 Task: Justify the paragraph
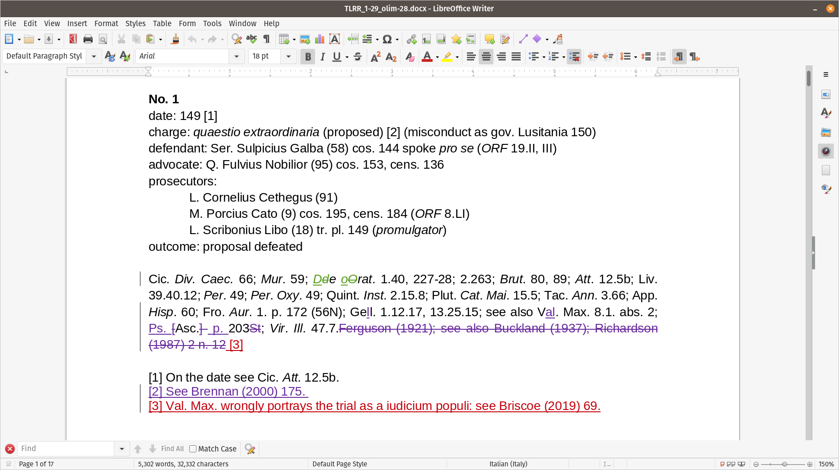516,56
